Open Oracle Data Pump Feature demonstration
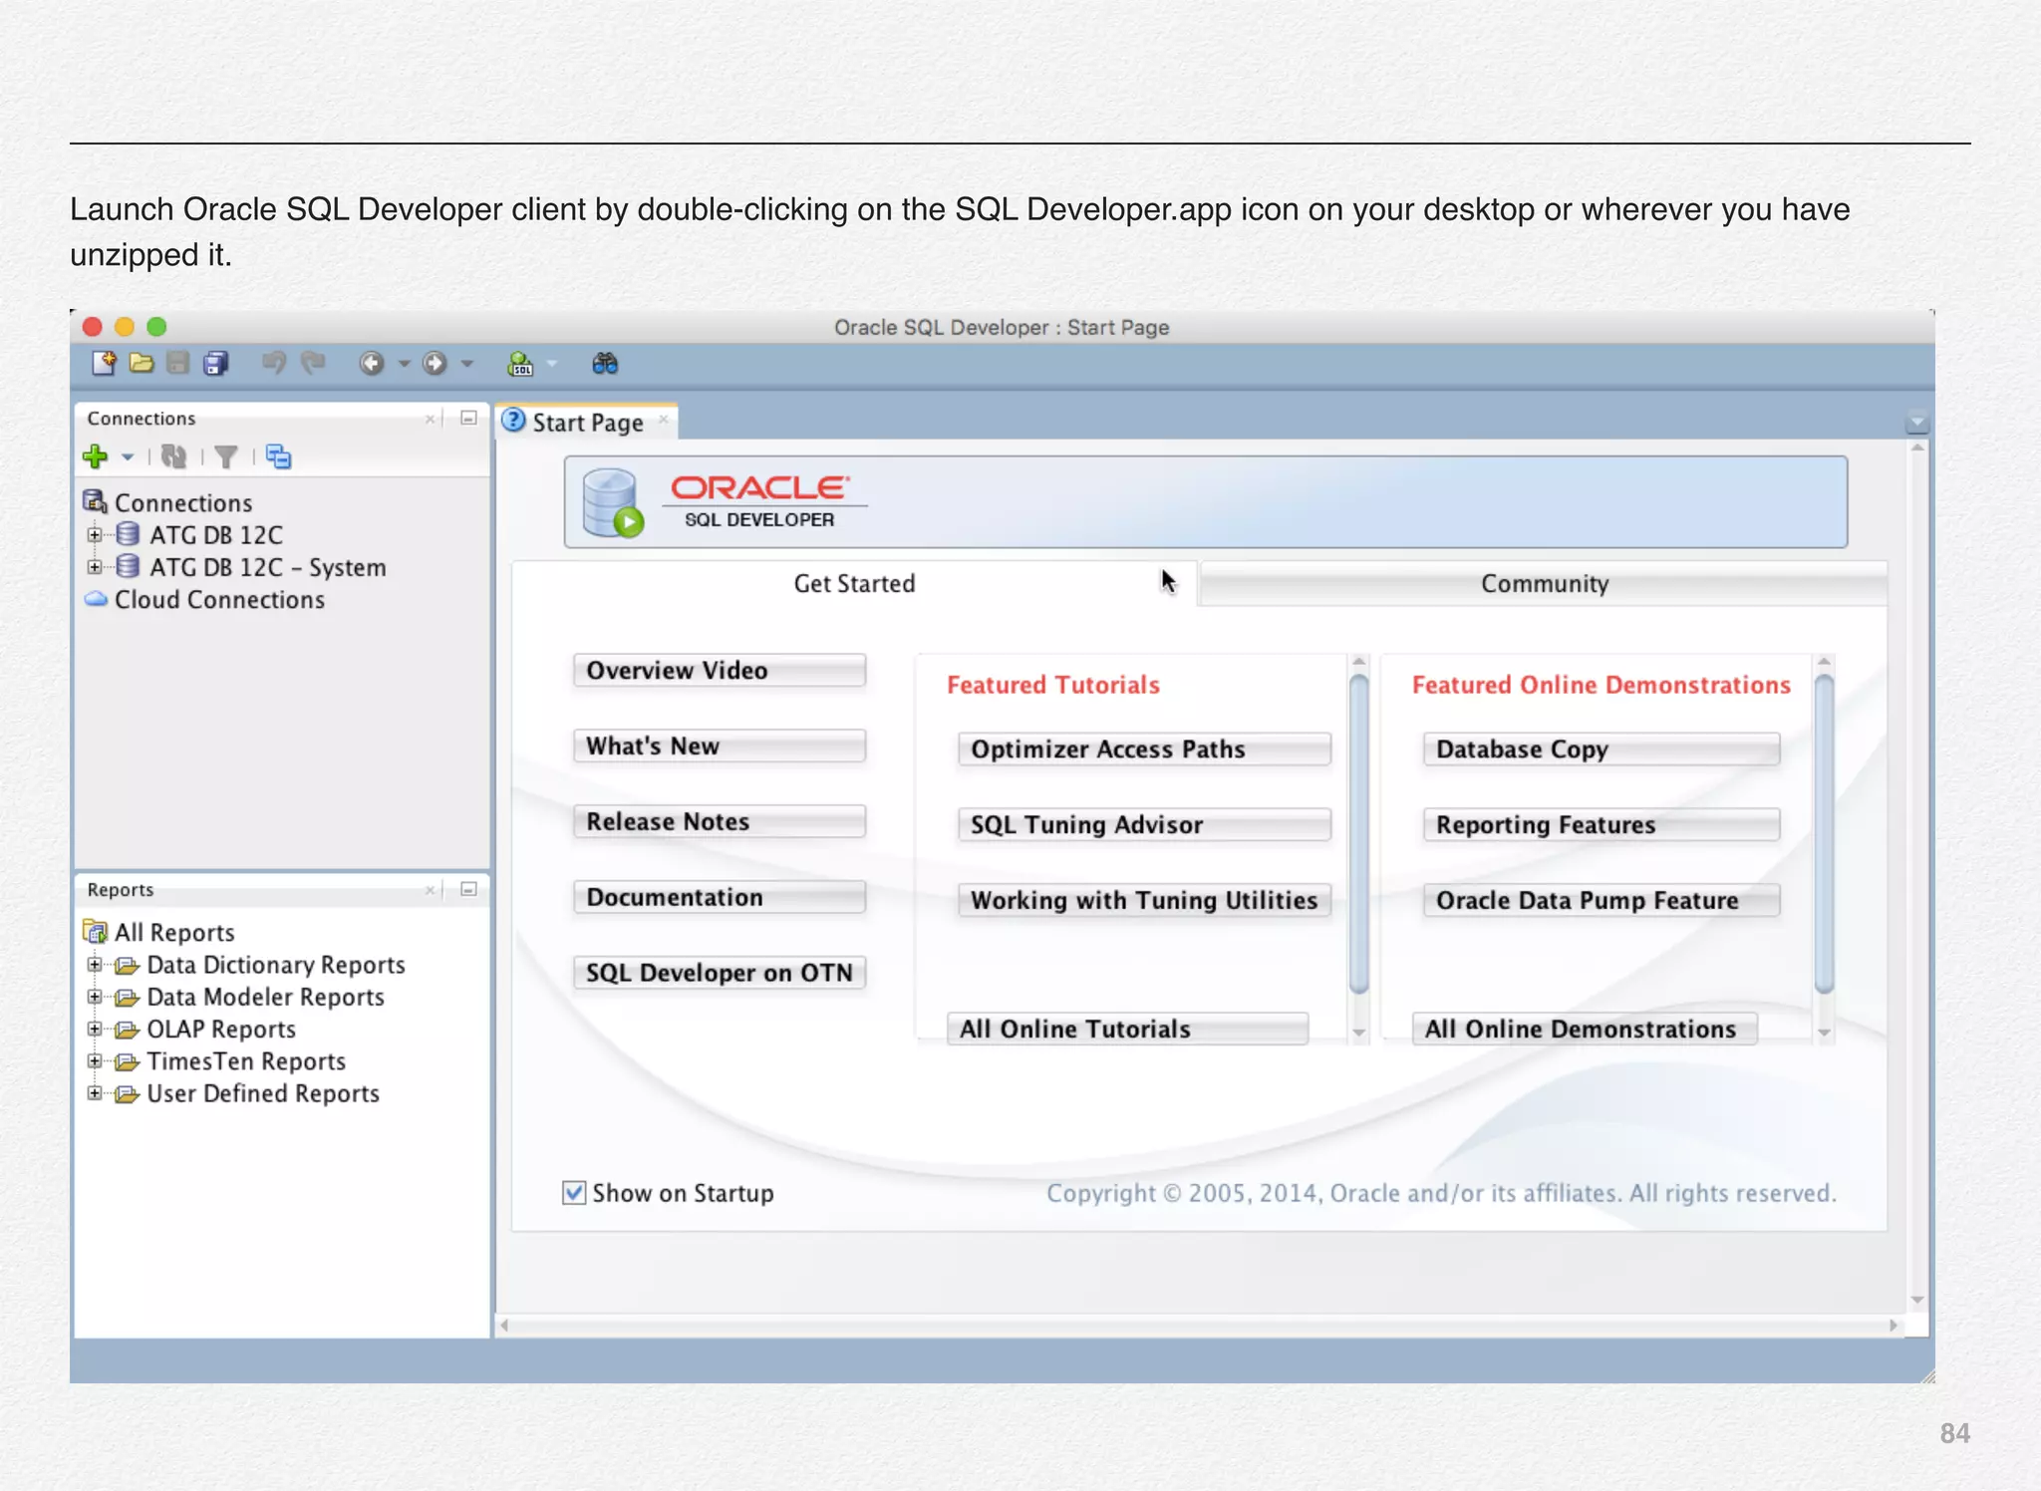The image size is (2041, 1491). pyautogui.click(x=1601, y=900)
